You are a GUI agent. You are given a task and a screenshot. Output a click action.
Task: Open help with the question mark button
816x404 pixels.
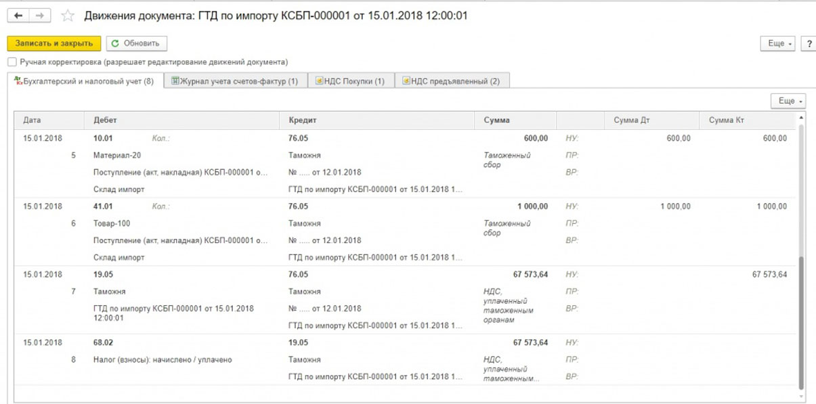[x=809, y=43]
